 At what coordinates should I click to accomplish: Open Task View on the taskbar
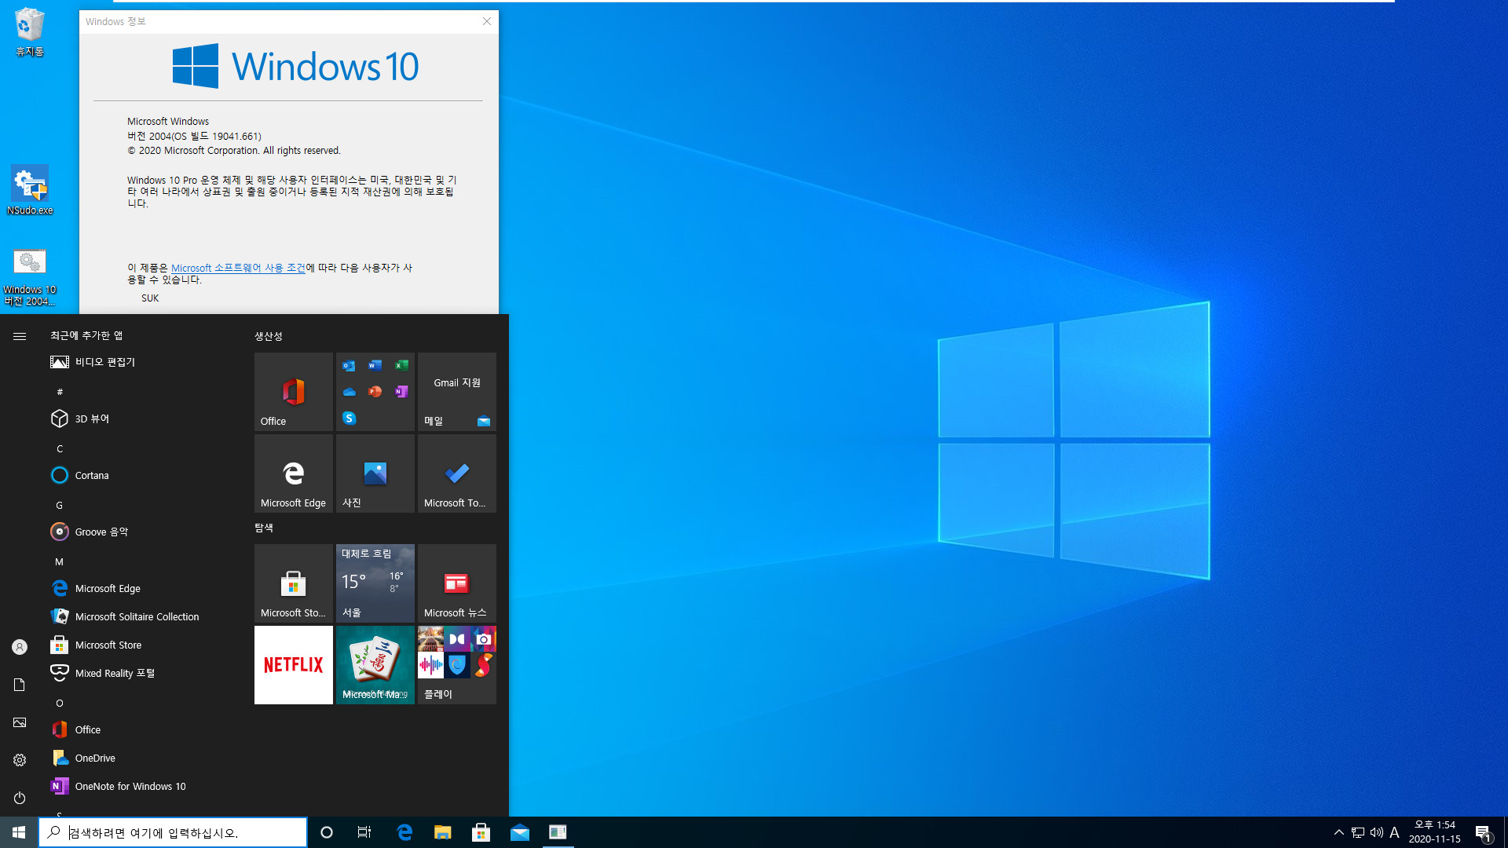[364, 832]
